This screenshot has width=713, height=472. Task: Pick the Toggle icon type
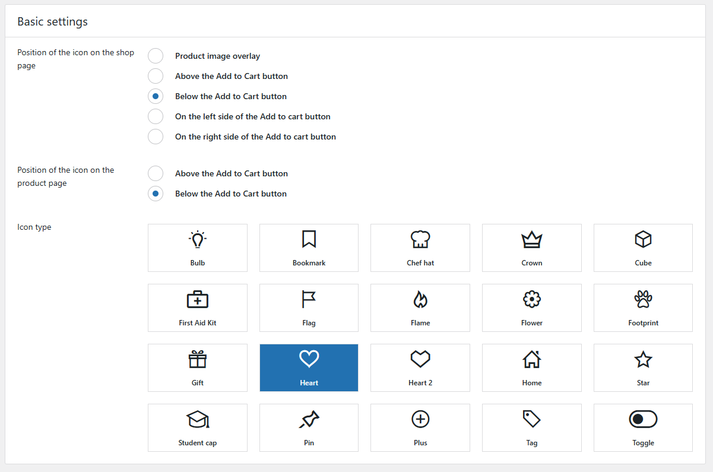pos(643,427)
